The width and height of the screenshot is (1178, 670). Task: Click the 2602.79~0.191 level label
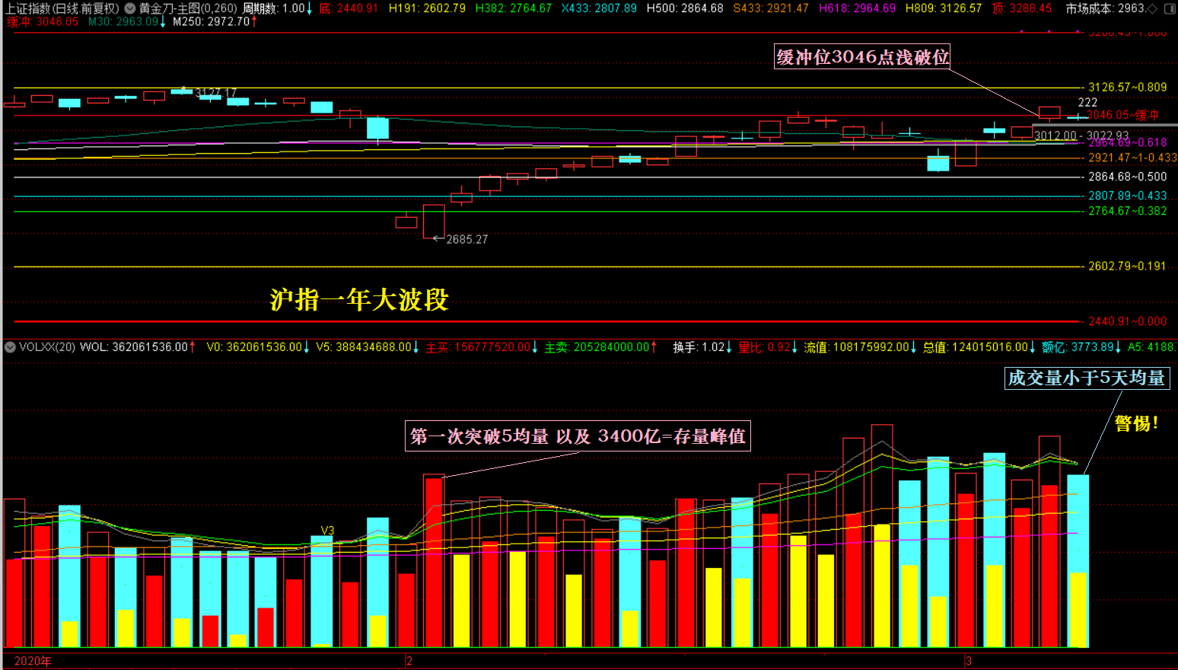pyautogui.click(x=1127, y=266)
